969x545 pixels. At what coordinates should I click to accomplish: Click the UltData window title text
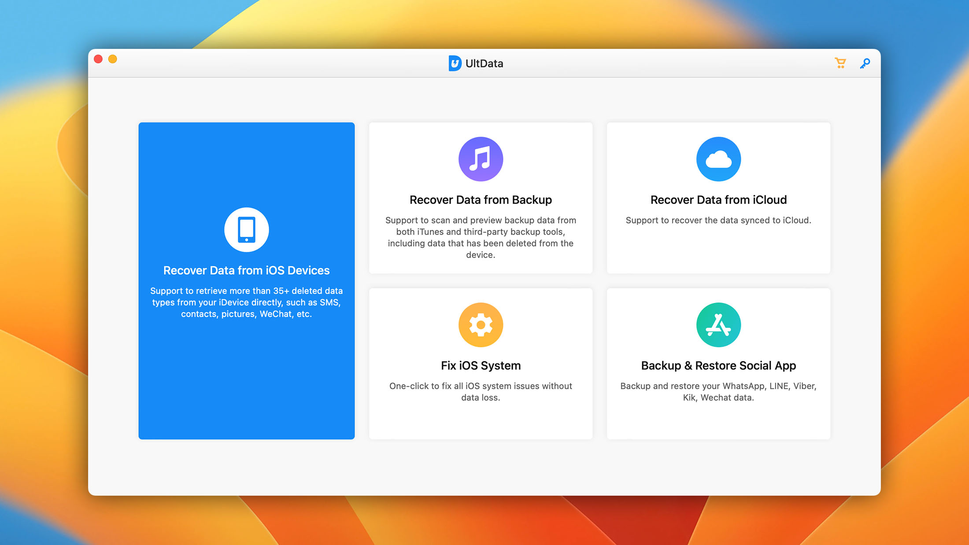pyautogui.click(x=484, y=63)
